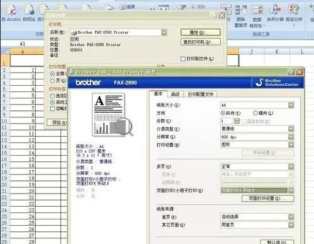This screenshot has height=244, width=314.
Task: Select column K header in Excel
Action: (x=277, y=52)
